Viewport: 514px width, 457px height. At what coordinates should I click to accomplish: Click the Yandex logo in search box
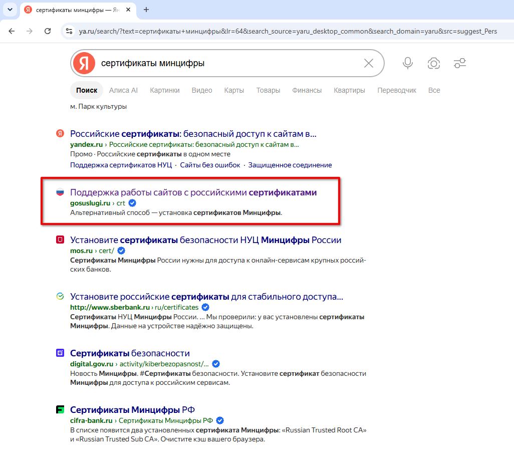point(84,63)
